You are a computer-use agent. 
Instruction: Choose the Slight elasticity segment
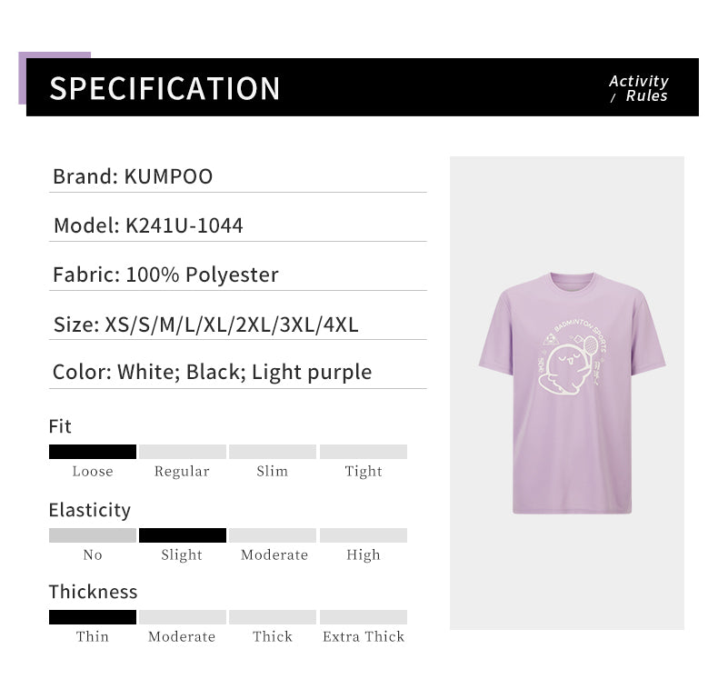[182, 535]
